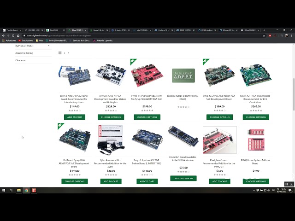Add Basys 2 Spartan-3E to cart
Screen dimensions: 295x221
tap(147, 181)
